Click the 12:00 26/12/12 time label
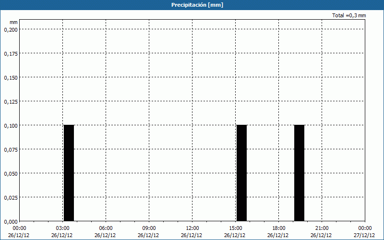The width and height of the screenshot is (384, 240). point(192,232)
